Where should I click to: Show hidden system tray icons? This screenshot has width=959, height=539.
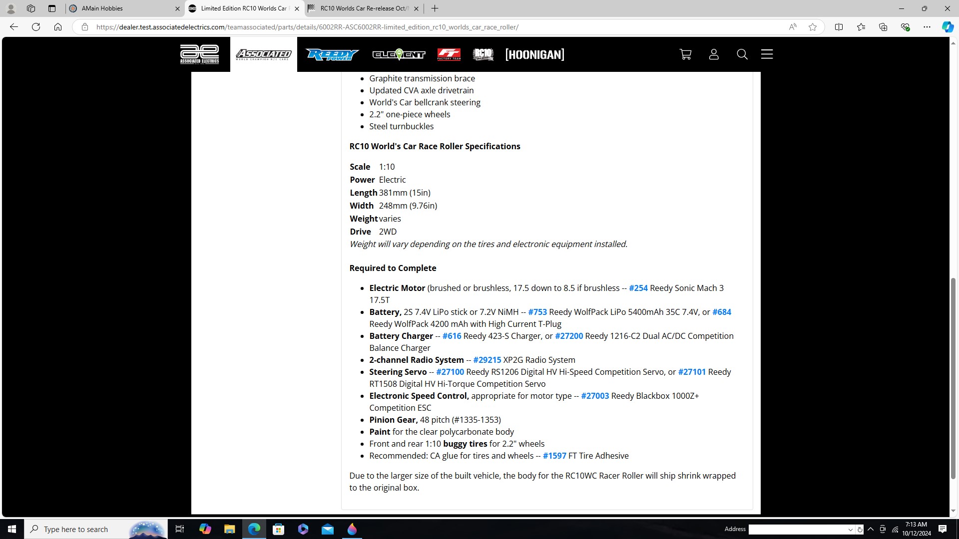[x=871, y=529]
